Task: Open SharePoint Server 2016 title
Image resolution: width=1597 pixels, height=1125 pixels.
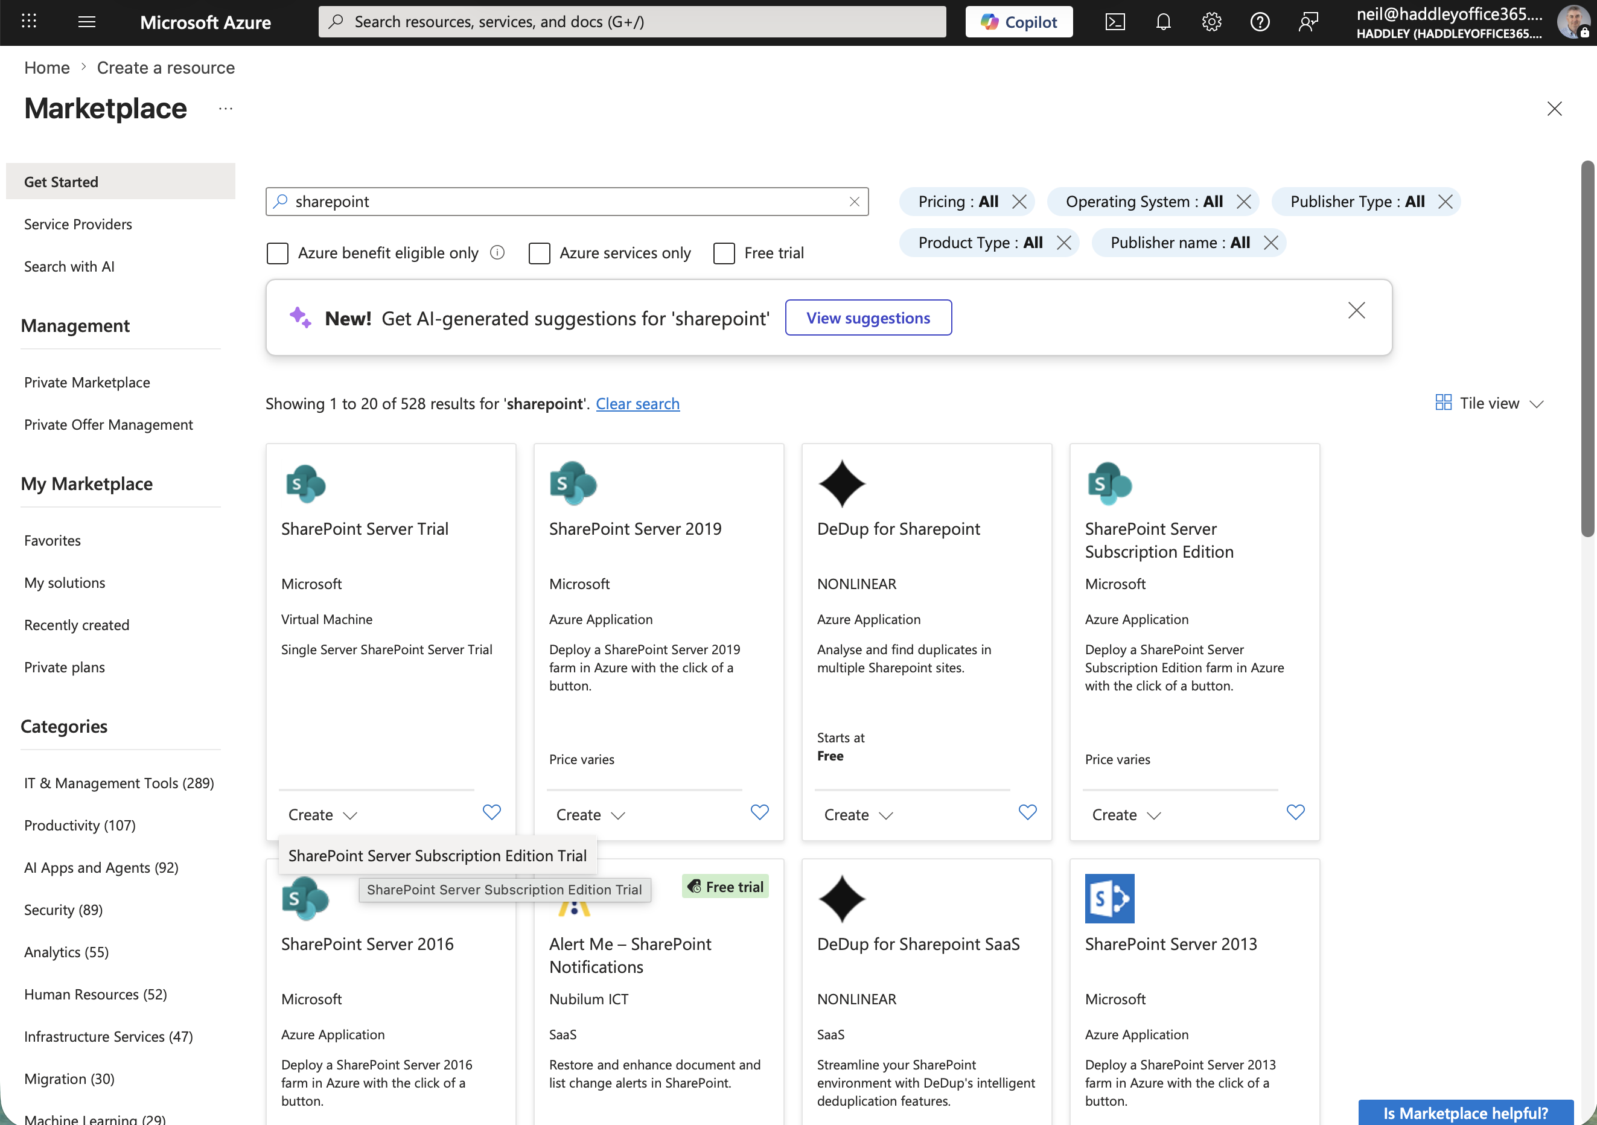Action: (x=367, y=944)
